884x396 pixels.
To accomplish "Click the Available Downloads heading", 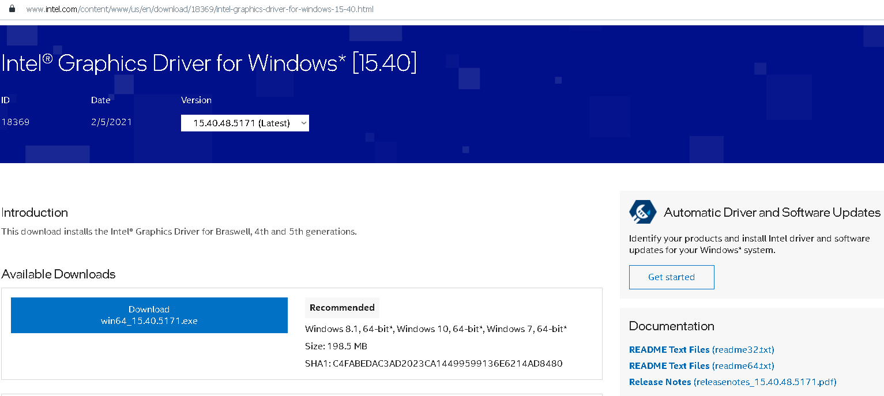I will coord(58,274).
